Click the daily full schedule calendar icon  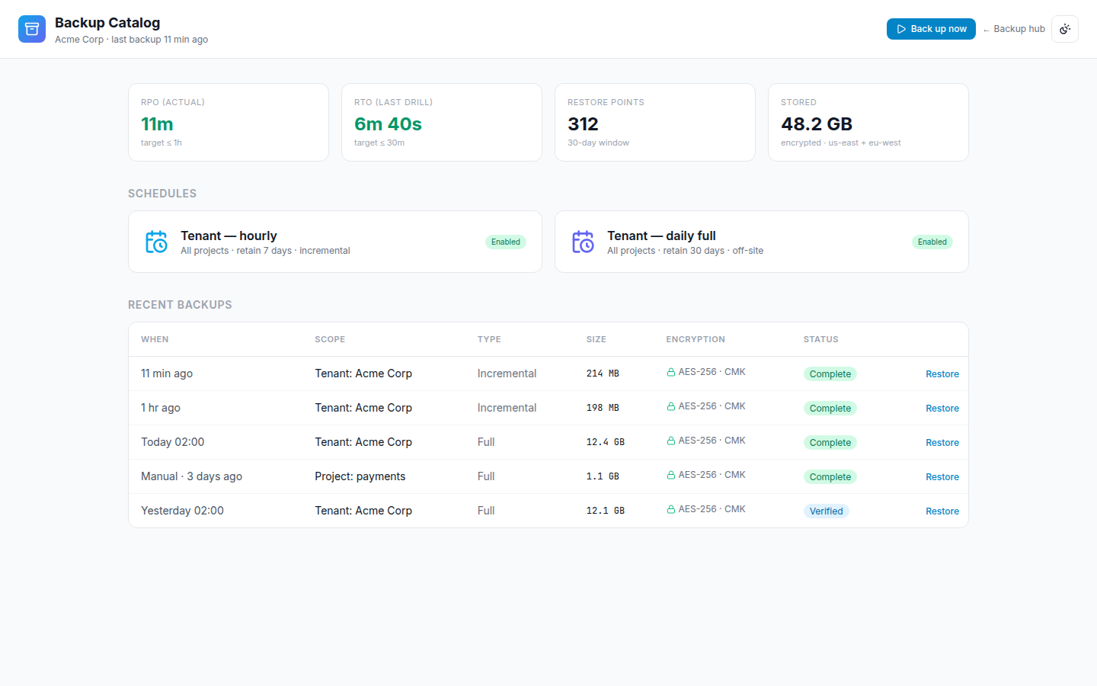(x=583, y=242)
